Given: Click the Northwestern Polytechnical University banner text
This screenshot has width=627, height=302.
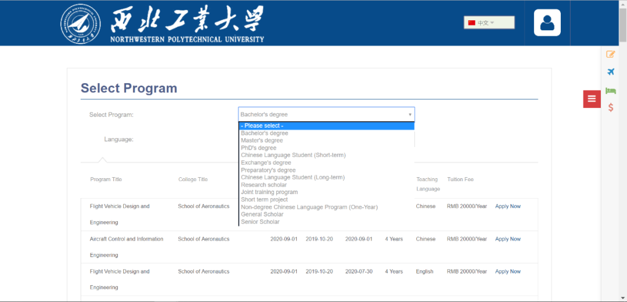Looking at the screenshot, I should pyautogui.click(x=187, y=39).
